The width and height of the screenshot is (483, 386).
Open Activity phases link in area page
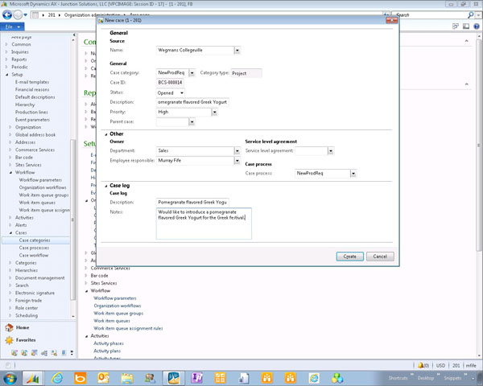(x=109, y=343)
